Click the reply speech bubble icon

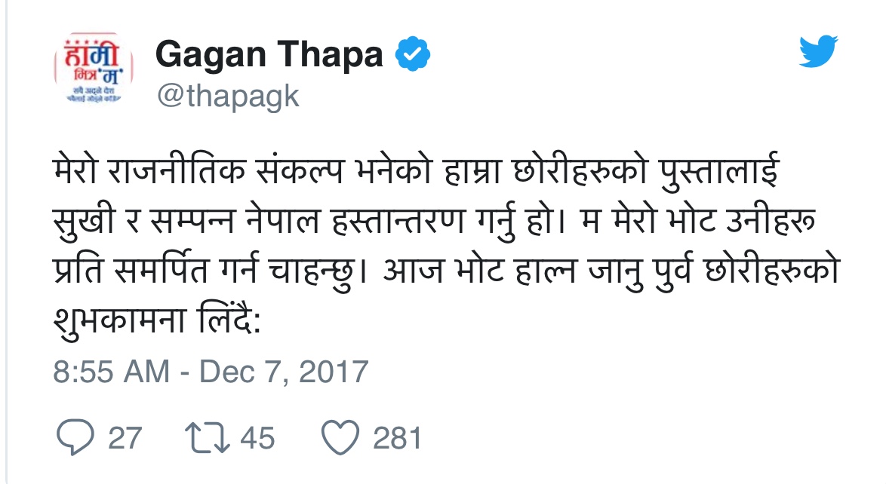[75, 438]
